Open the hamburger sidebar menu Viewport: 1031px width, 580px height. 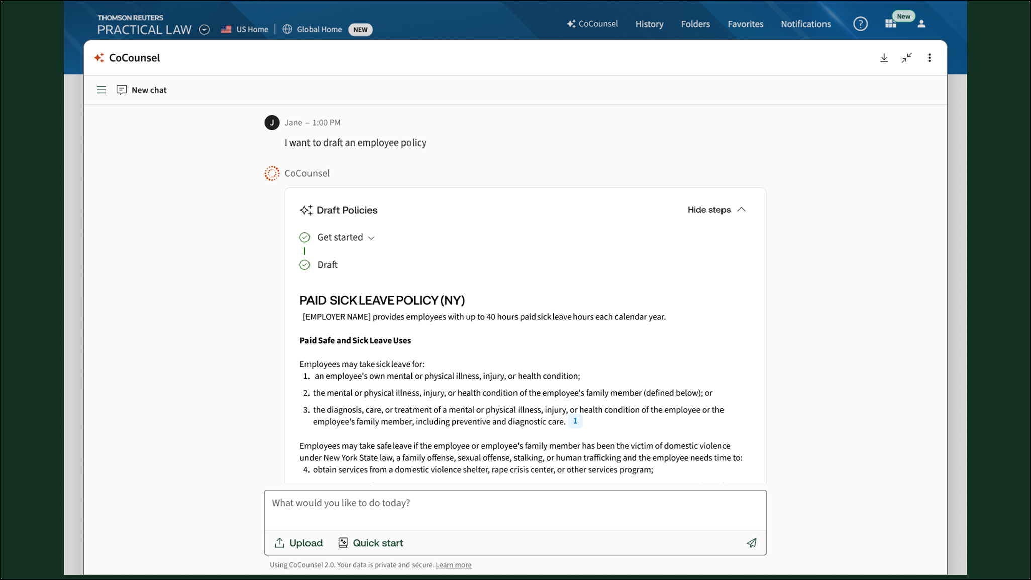pos(101,90)
